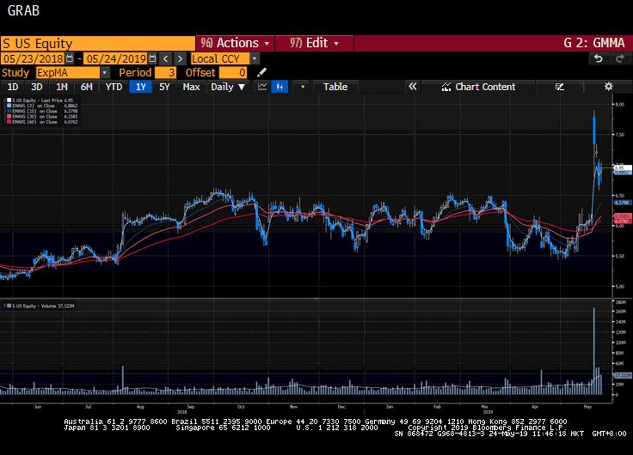The image size is (633, 455).
Task: Open the Actions menu
Action: [235, 43]
